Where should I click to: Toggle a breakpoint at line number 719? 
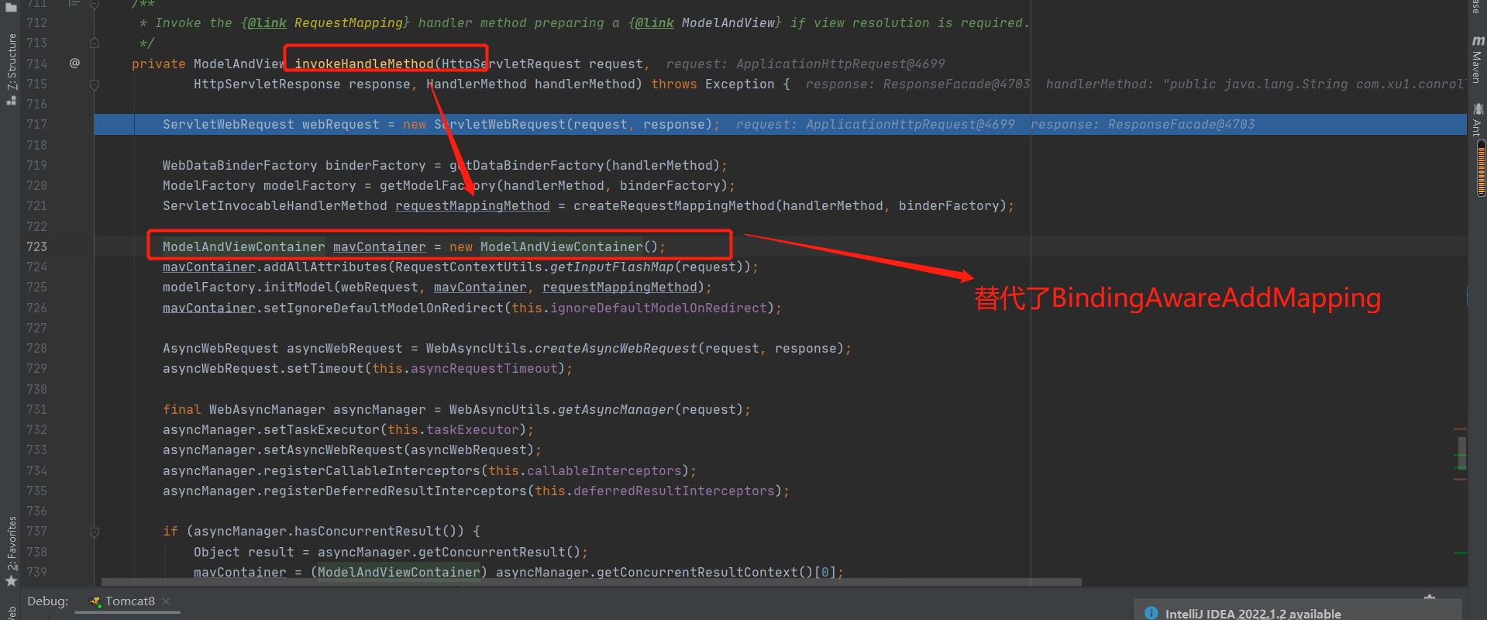[x=36, y=165]
